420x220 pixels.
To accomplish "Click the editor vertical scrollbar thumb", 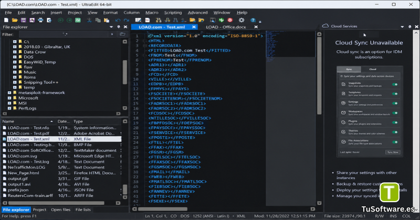I will click(319, 75).
